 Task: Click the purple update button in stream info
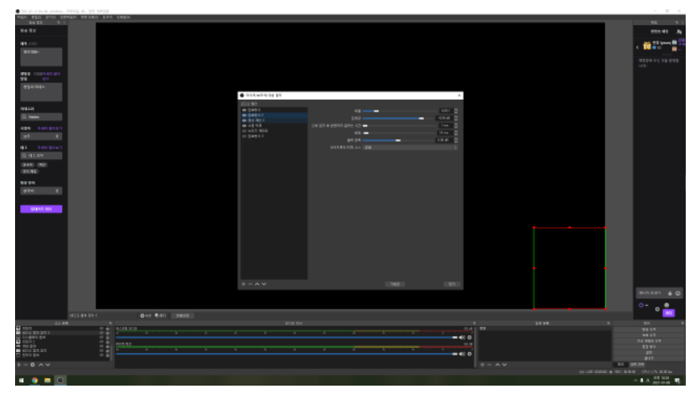[41, 209]
